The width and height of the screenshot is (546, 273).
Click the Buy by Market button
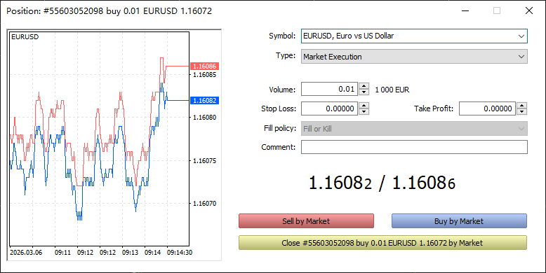tap(459, 221)
